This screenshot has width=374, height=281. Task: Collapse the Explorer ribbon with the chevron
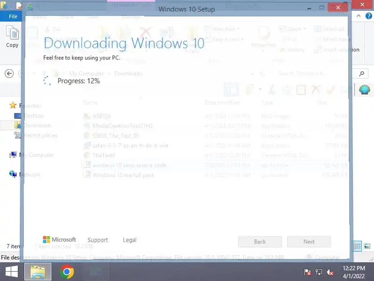[359, 16]
